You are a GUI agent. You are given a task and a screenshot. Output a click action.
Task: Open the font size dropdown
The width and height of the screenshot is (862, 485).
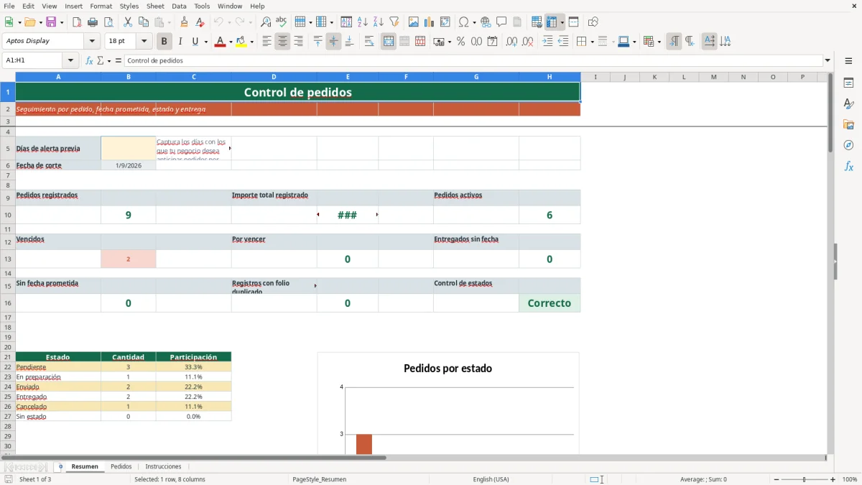[x=144, y=42]
